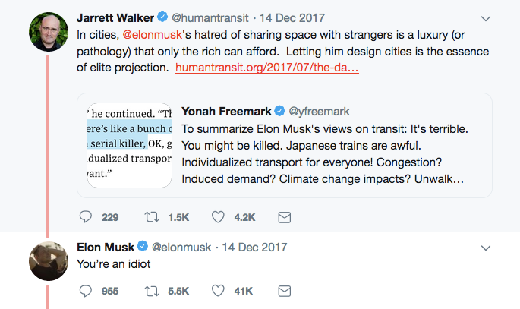The image size is (520, 309).
Task: Send Jarrett Walker's tweet via direct message
Action: click(284, 217)
